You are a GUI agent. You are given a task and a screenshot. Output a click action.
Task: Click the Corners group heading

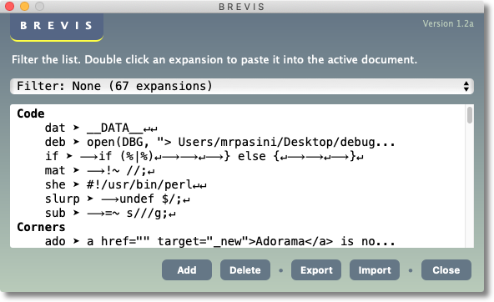41,227
